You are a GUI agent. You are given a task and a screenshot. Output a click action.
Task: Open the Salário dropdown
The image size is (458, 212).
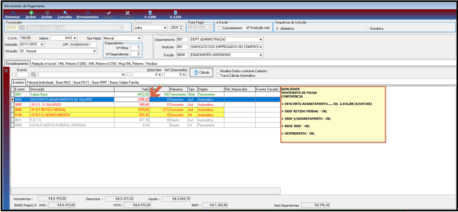point(75,38)
